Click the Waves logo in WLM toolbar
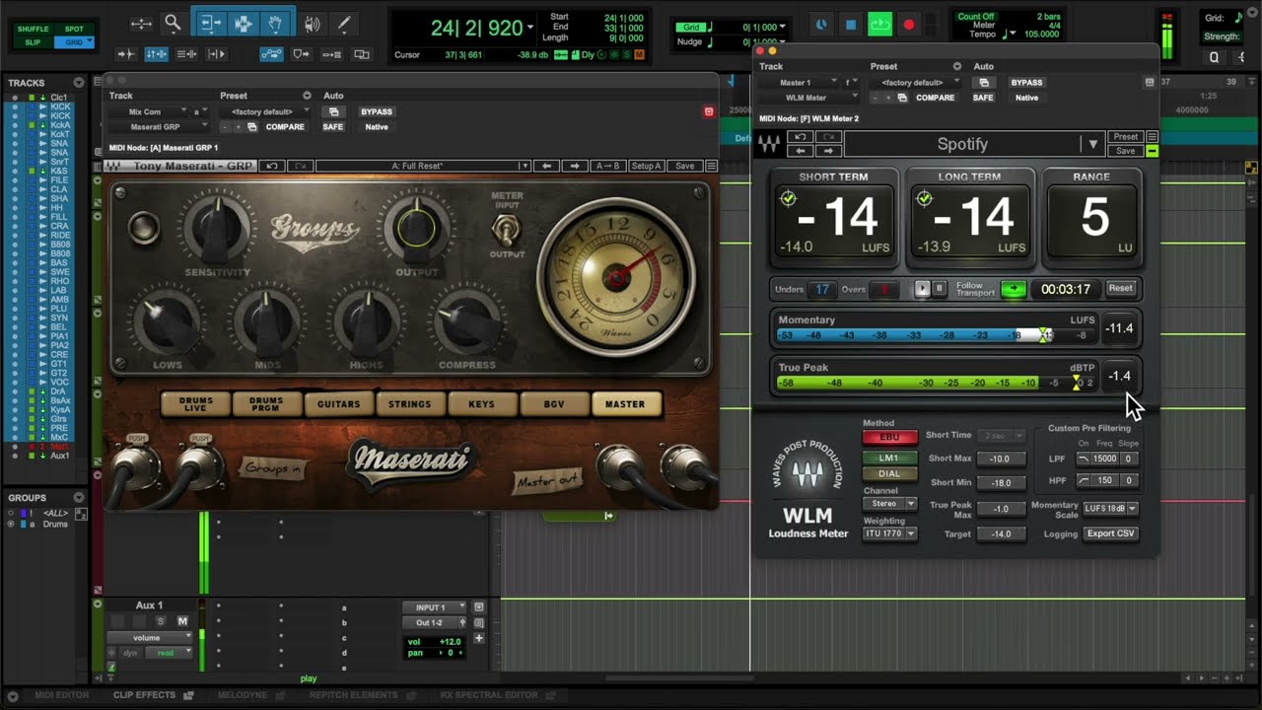Screen dimensions: 1262x710 coord(770,144)
